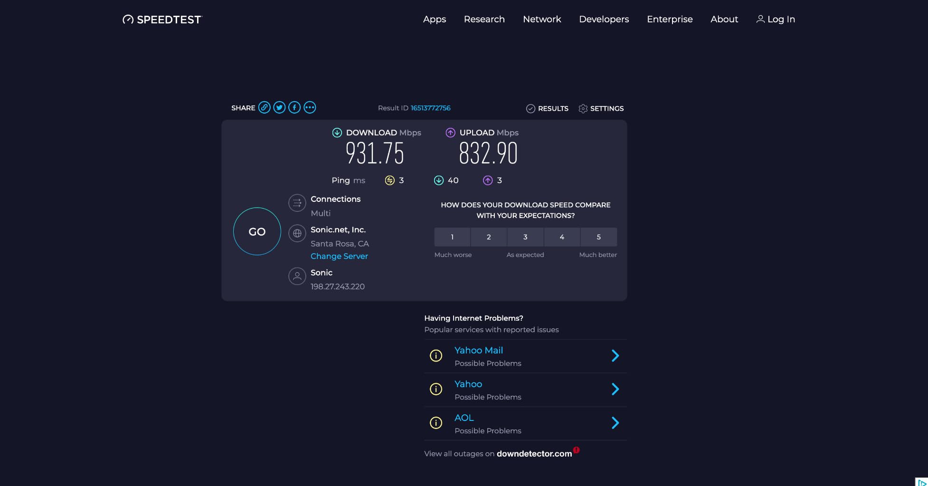Click the download arrow icon next to DOWNLOAD
928x486 pixels.
(x=337, y=133)
